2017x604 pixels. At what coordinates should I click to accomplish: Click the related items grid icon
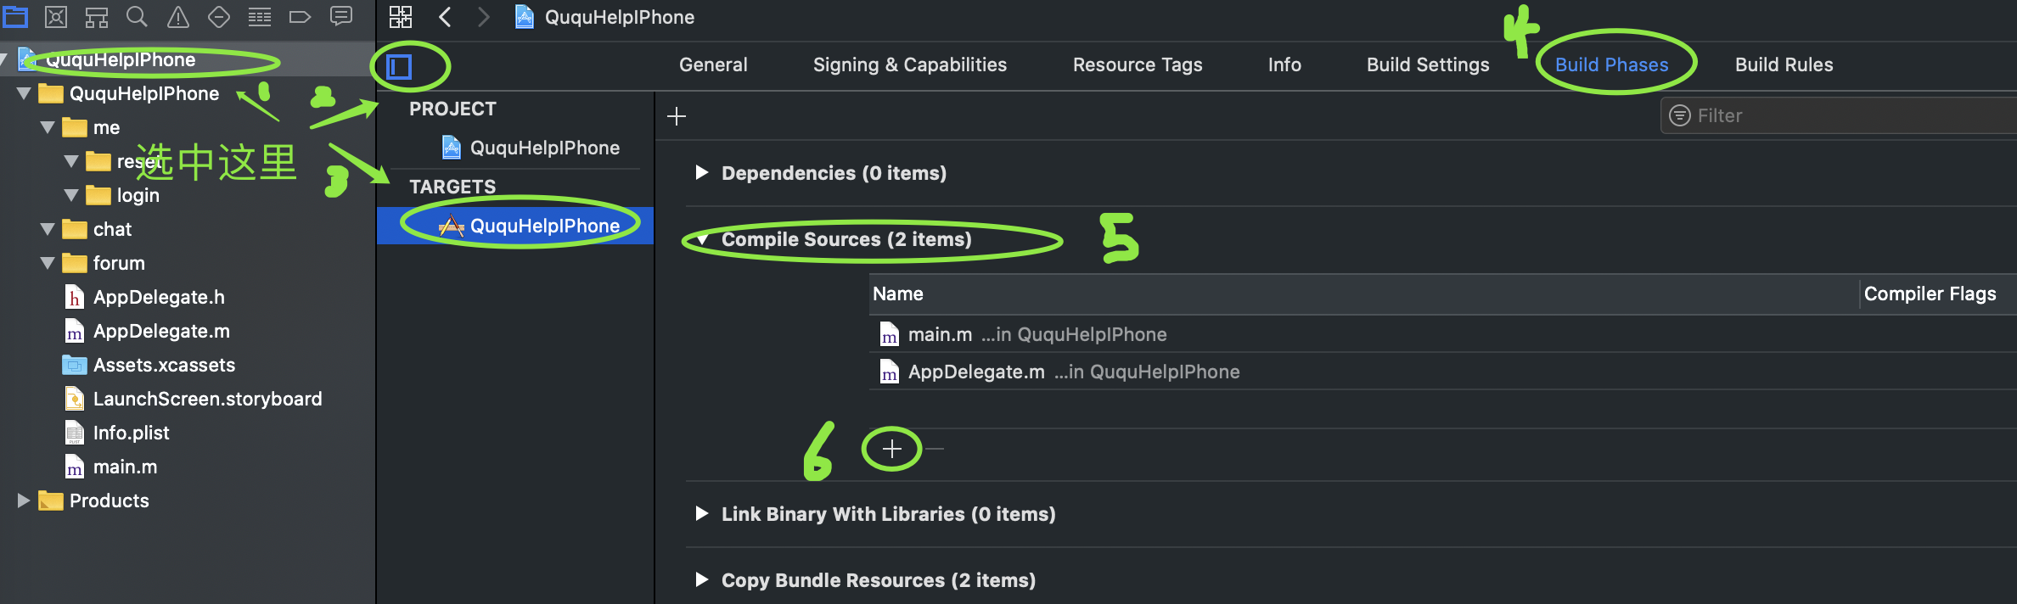tap(401, 17)
